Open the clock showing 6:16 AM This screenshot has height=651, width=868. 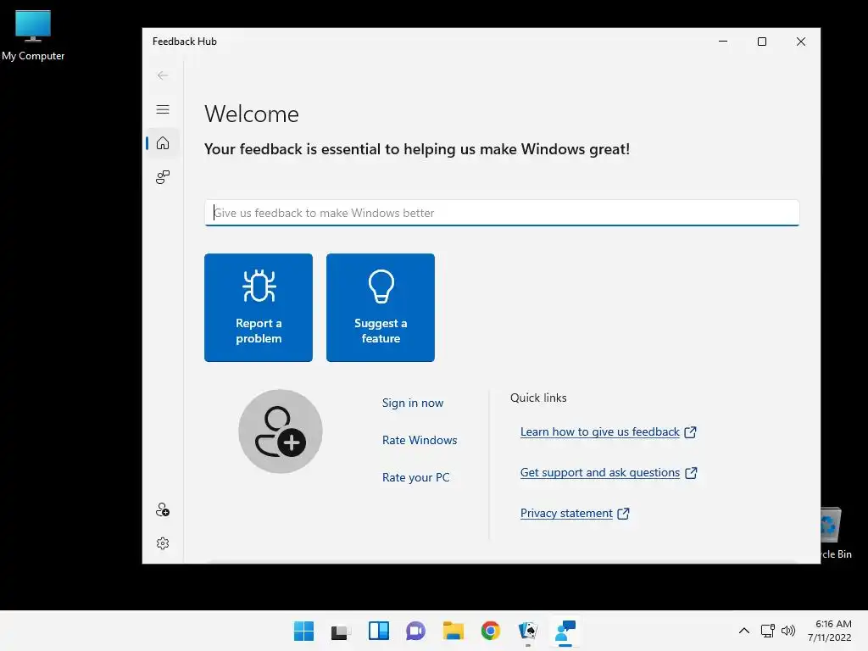(830, 631)
